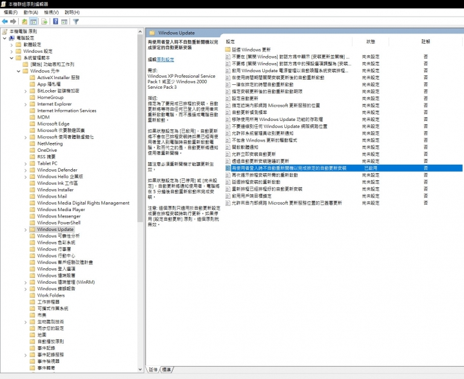Click the folder icon of 延遲 Windows 更新
Image resolution: width=464 pixels, height=379 pixels.
click(x=228, y=50)
